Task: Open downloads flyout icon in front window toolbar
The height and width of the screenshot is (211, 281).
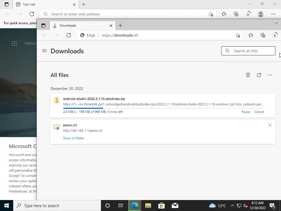Action: pos(275,35)
